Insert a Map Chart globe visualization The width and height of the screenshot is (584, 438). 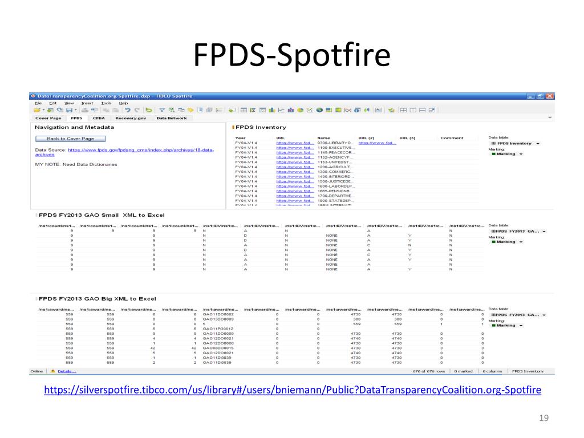(319, 110)
